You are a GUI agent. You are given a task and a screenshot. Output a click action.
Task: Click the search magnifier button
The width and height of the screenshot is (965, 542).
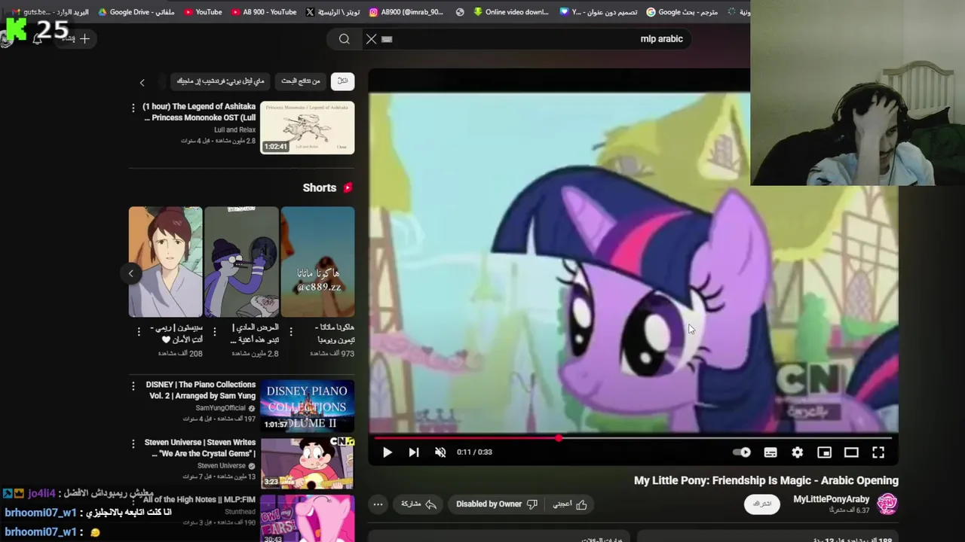point(345,39)
